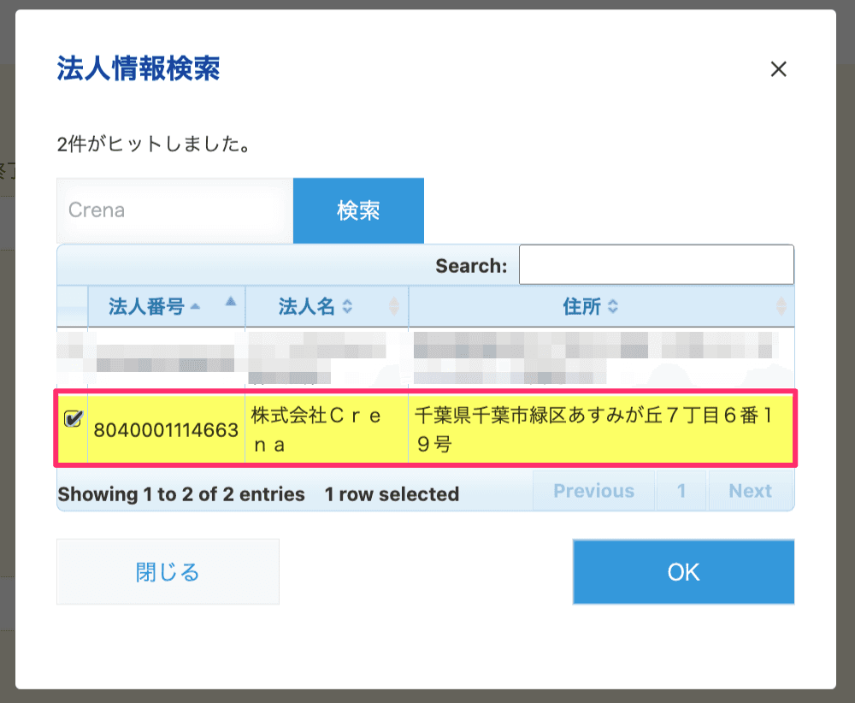Viewport: 855px width, 703px height.
Task: Click address 千葉県千葉市緑区あすみが丘 cell
Action: click(x=601, y=430)
